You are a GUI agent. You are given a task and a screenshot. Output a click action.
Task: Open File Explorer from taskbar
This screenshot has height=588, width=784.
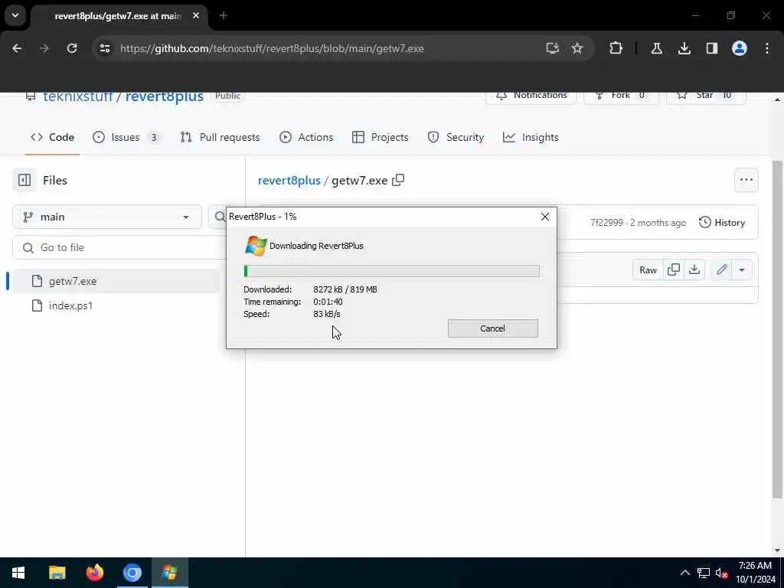[57, 573]
